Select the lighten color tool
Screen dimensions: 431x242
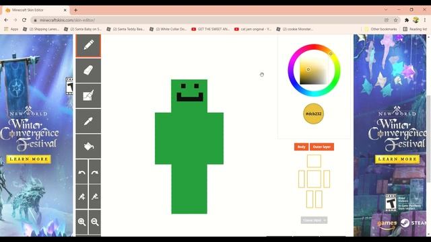[x=81, y=197]
